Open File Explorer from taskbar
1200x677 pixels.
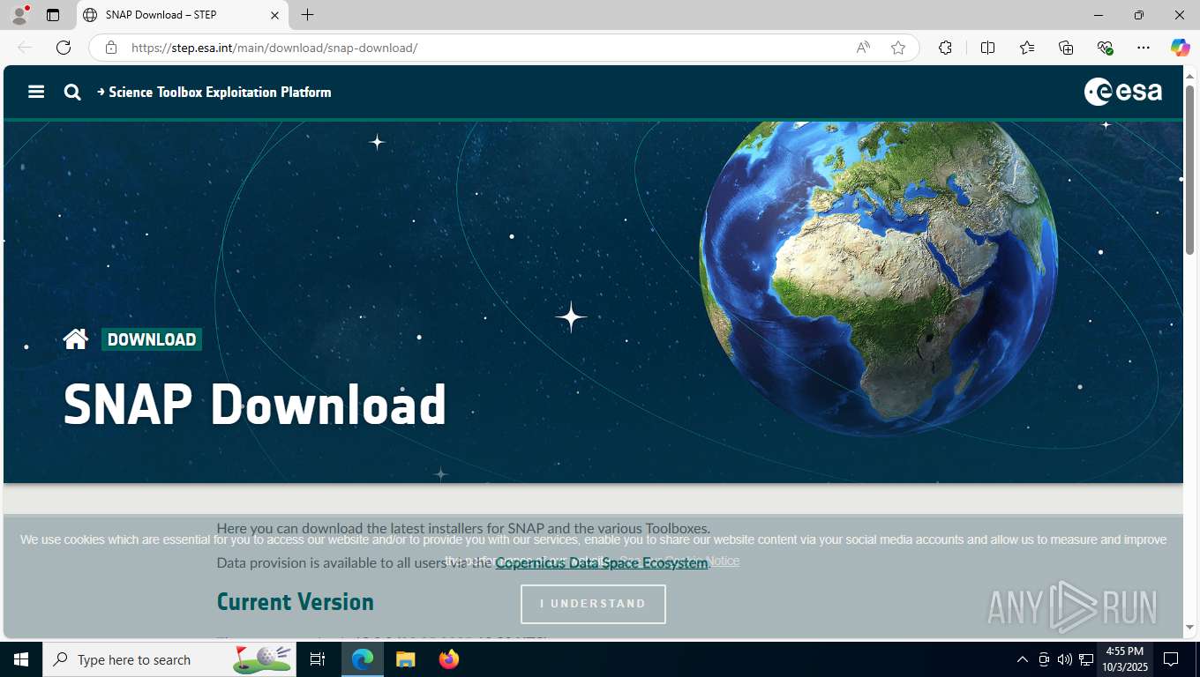405,659
